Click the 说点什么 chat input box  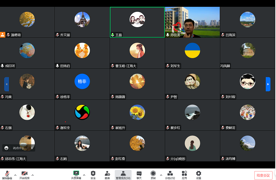[20, 148]
